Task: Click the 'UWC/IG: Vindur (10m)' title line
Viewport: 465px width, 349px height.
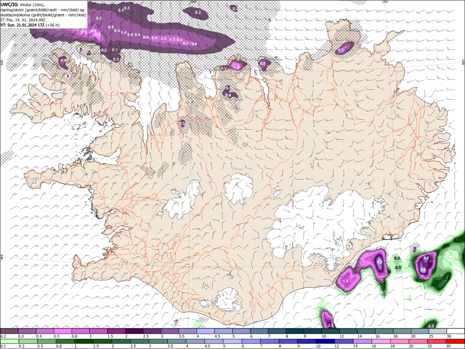Action: (x=22, y=4)
